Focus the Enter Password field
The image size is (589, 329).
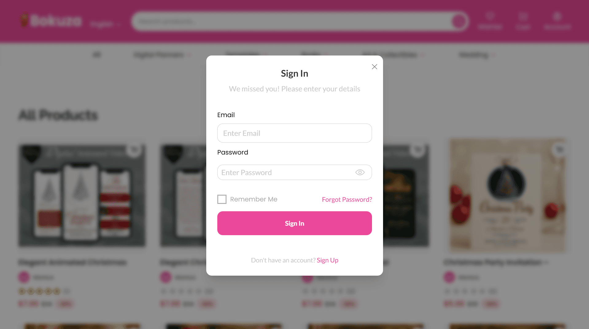coord(294,172)
